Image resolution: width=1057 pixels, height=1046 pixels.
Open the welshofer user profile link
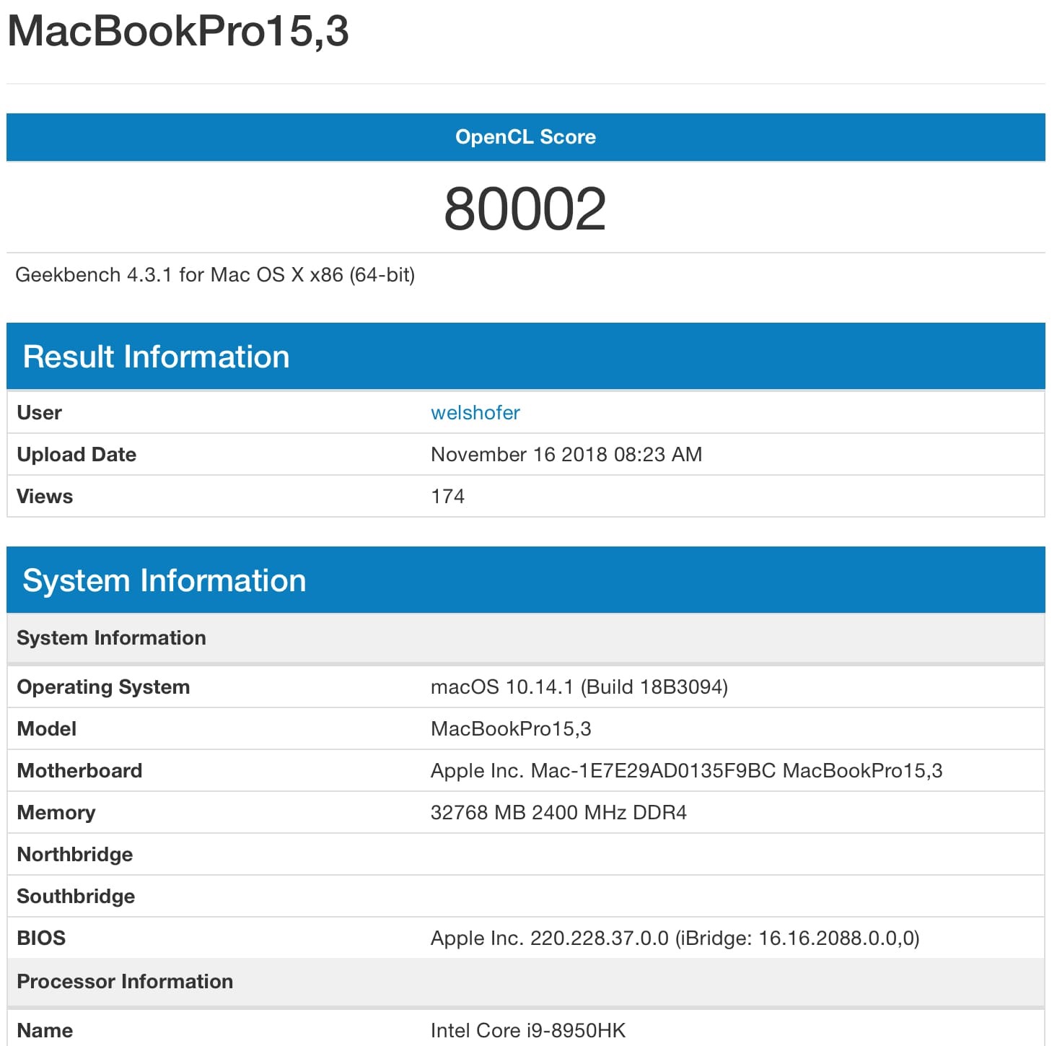[475, 412]
